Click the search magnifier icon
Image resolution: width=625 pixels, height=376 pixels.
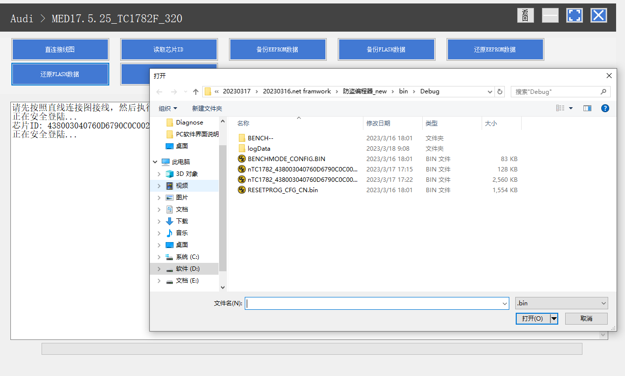pyautogui.click(x=603, y=92)
